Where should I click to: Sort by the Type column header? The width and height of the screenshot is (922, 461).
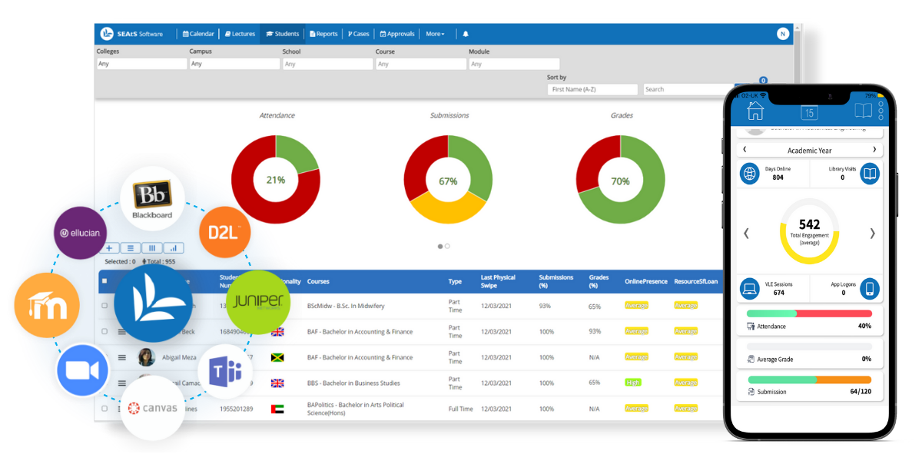point(455,281)
